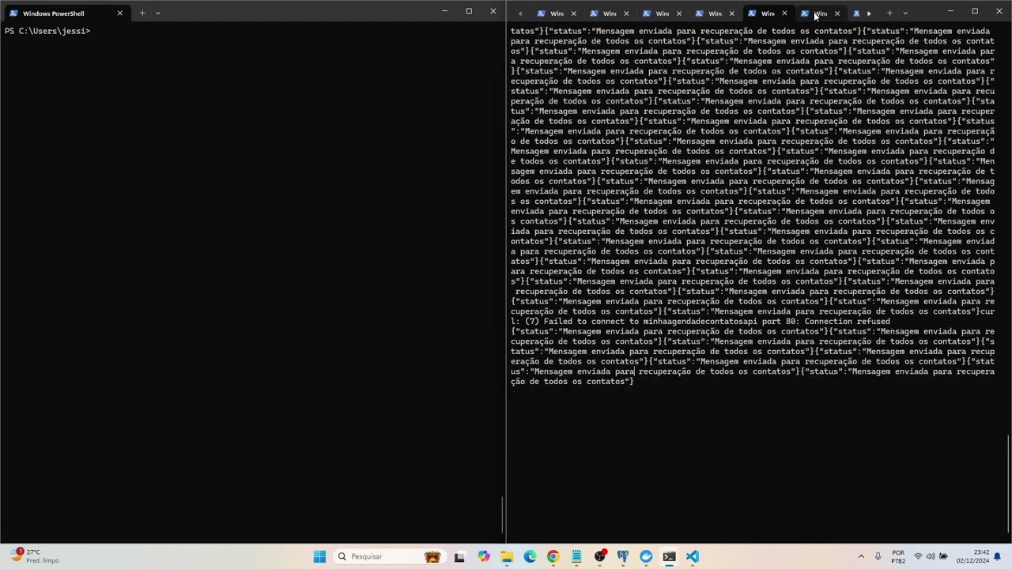Open the profile dropdown in the left terminal window
Screen dimensions: 1012x569
[x=158, y=13]
